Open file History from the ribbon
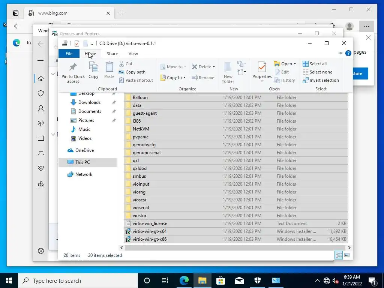 point(285,80)
